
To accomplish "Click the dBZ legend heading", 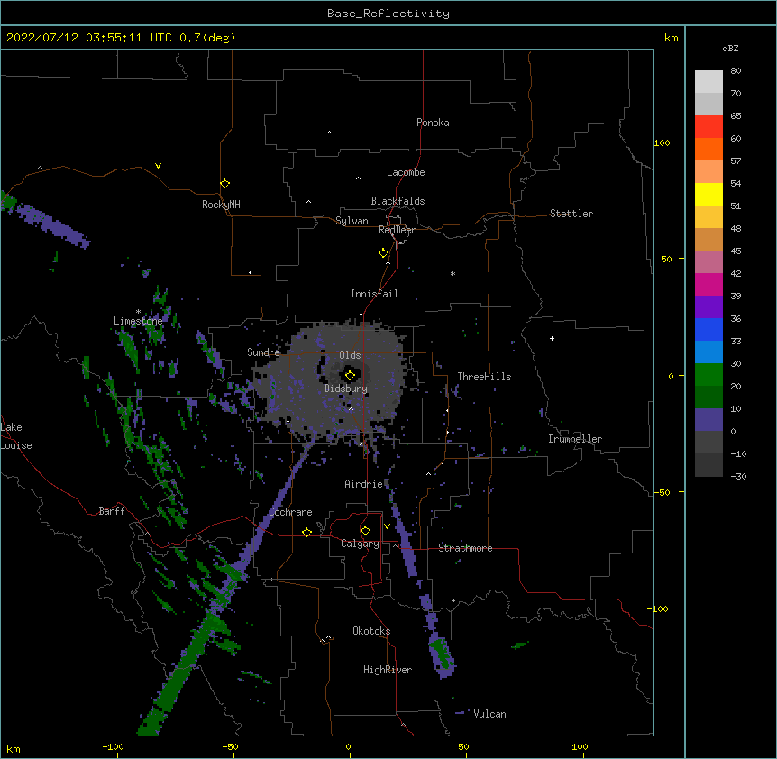I will tap(730, 49).
